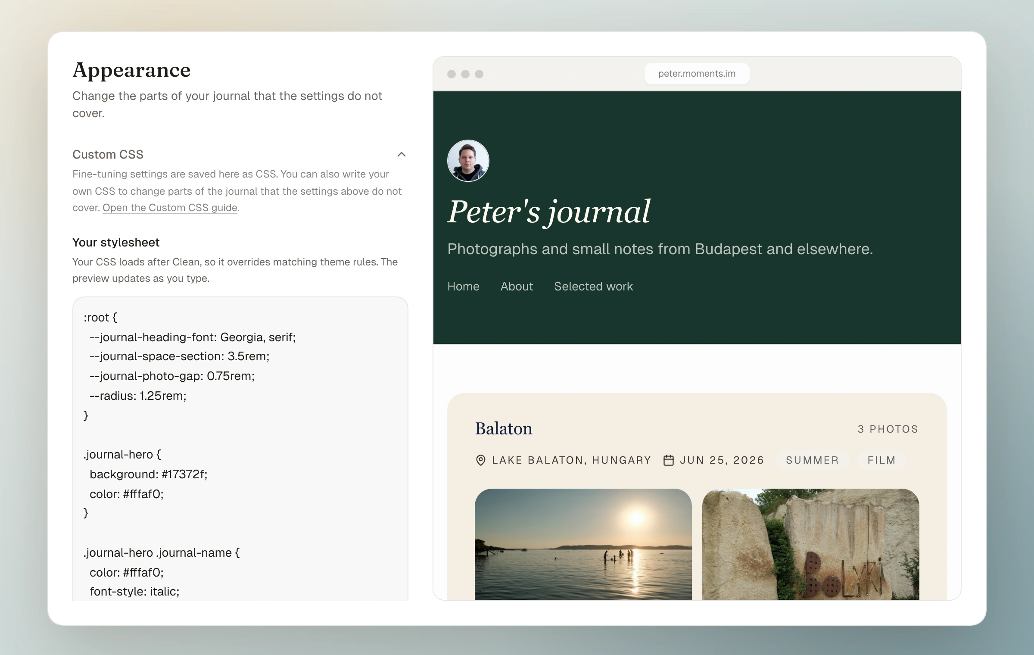The height and width of the screenshot is (655, 1034).
Task: Open the Home nav link in preview
Action: pyautogui.click(x=463, y=286)
